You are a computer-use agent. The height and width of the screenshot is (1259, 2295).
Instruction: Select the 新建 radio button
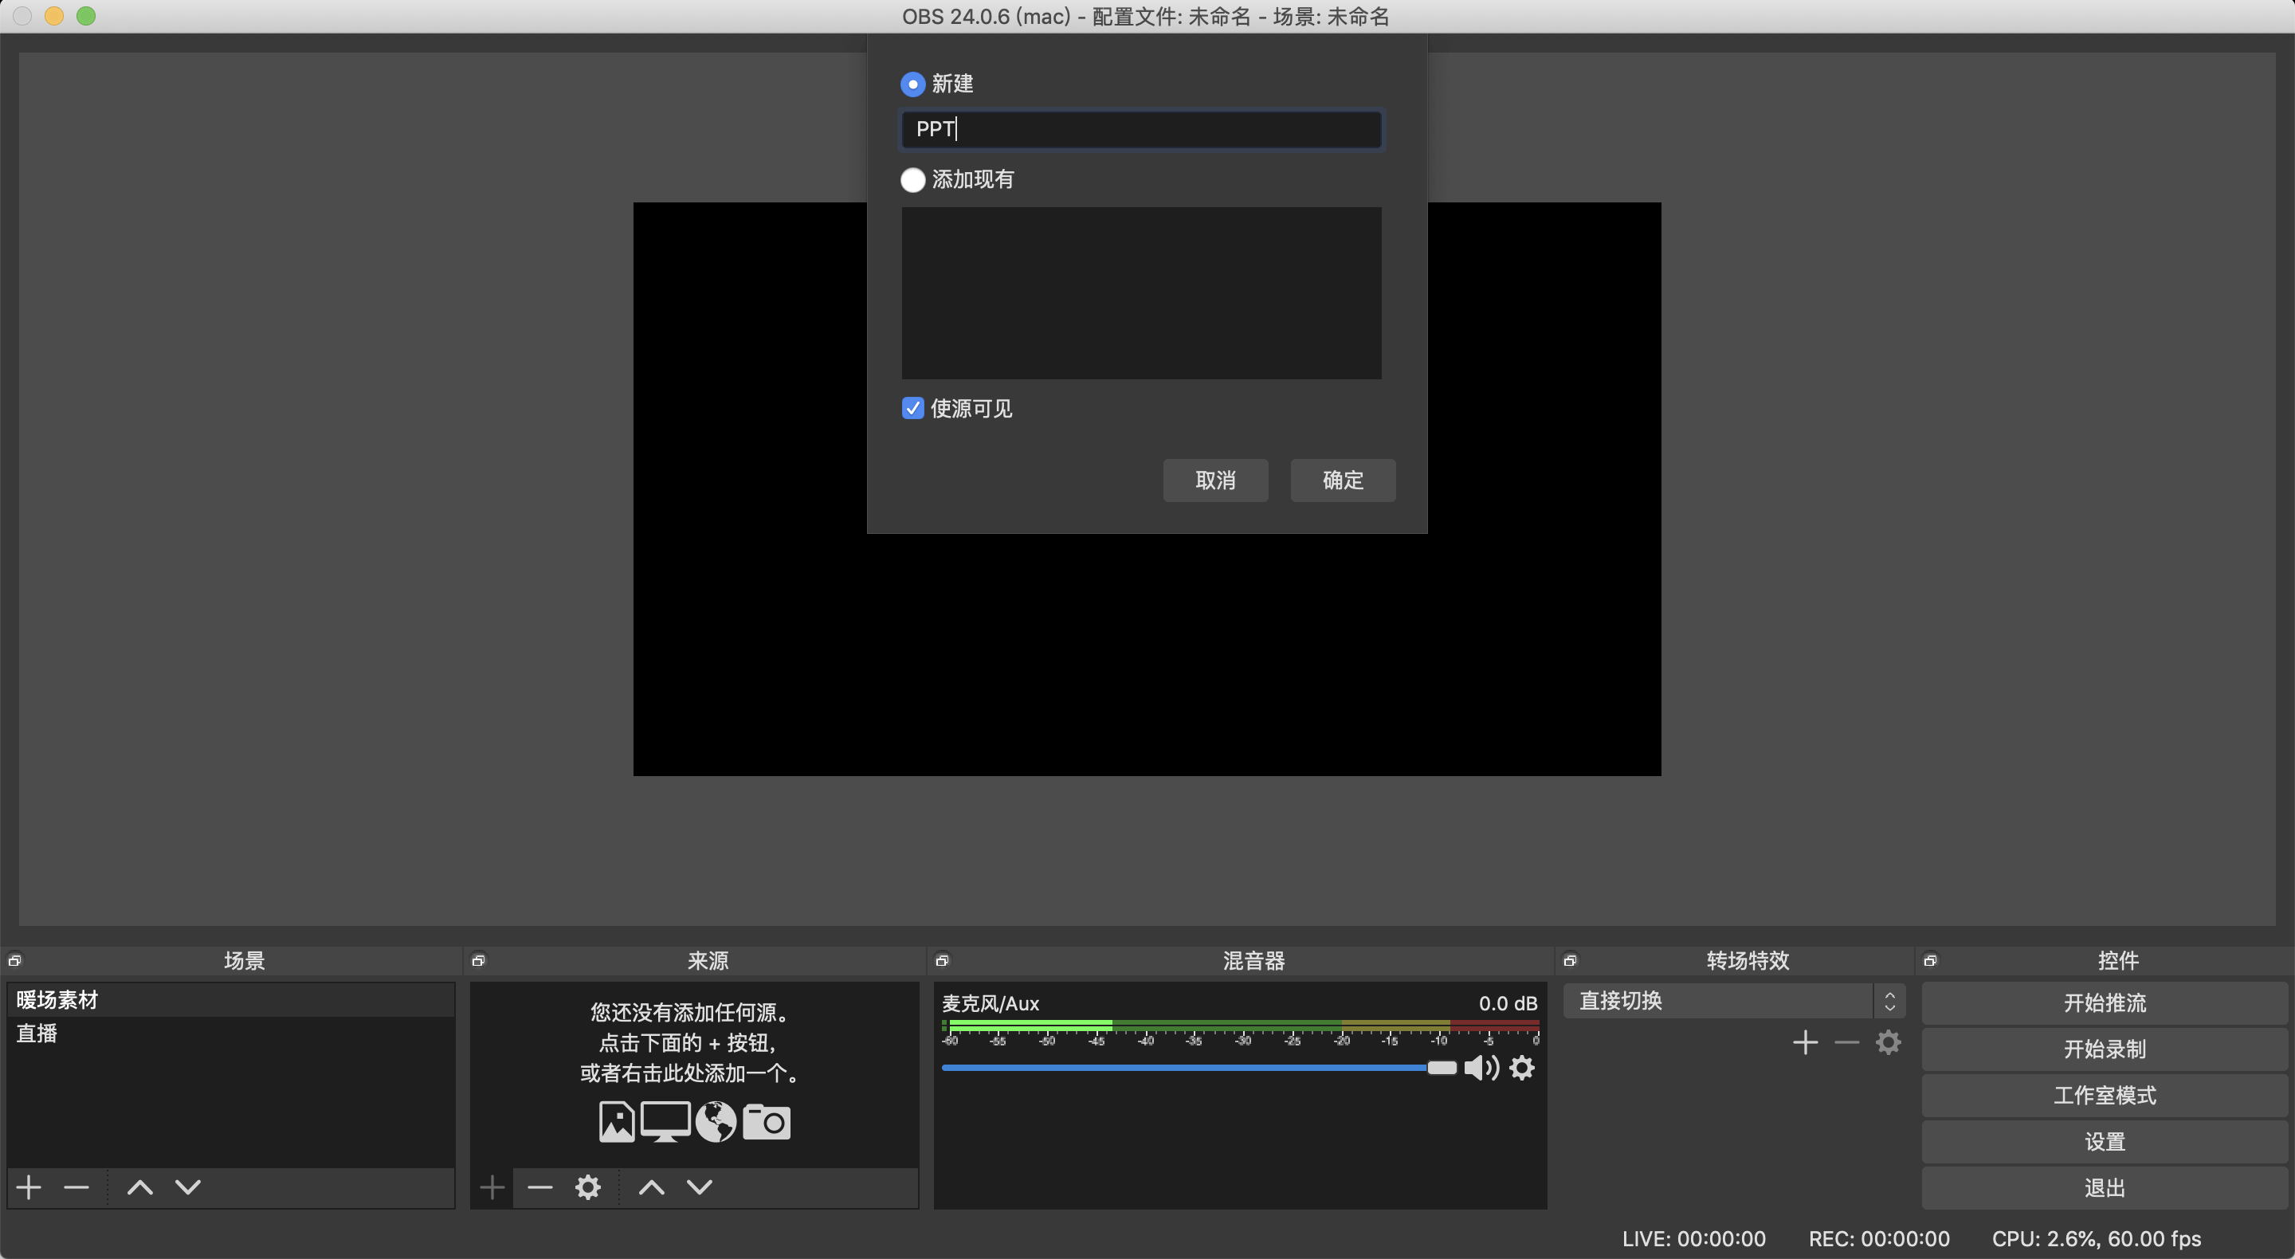(x=912, y=84)
